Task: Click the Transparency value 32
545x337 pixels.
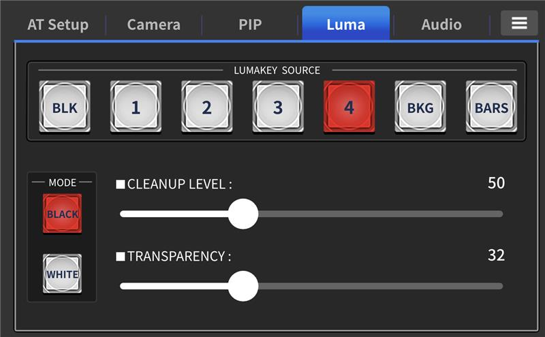Action: tap(496, 255)
